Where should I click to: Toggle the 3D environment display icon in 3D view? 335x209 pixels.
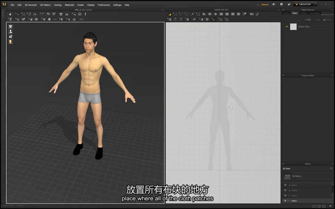[10, 37]
